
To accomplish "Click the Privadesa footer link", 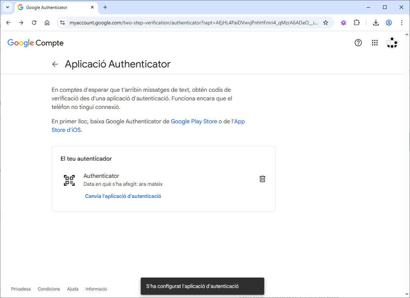I will pos(20,289).
